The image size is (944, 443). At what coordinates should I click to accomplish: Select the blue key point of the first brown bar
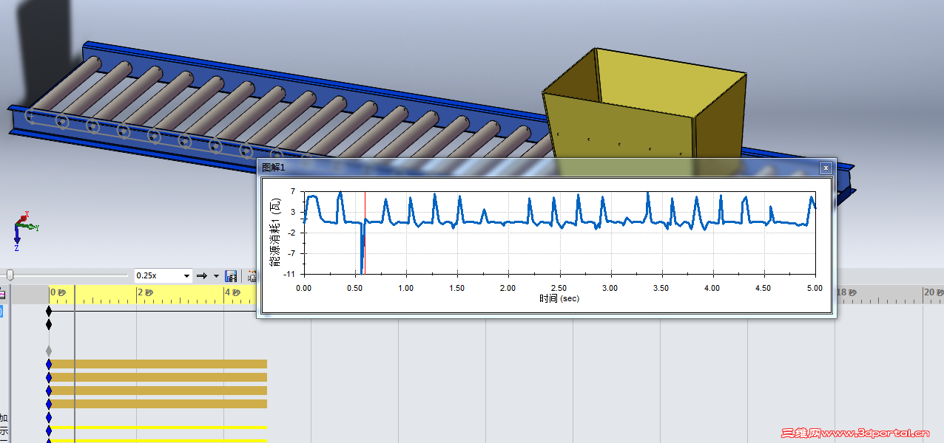pyautogui.click(x=49, y=364)
